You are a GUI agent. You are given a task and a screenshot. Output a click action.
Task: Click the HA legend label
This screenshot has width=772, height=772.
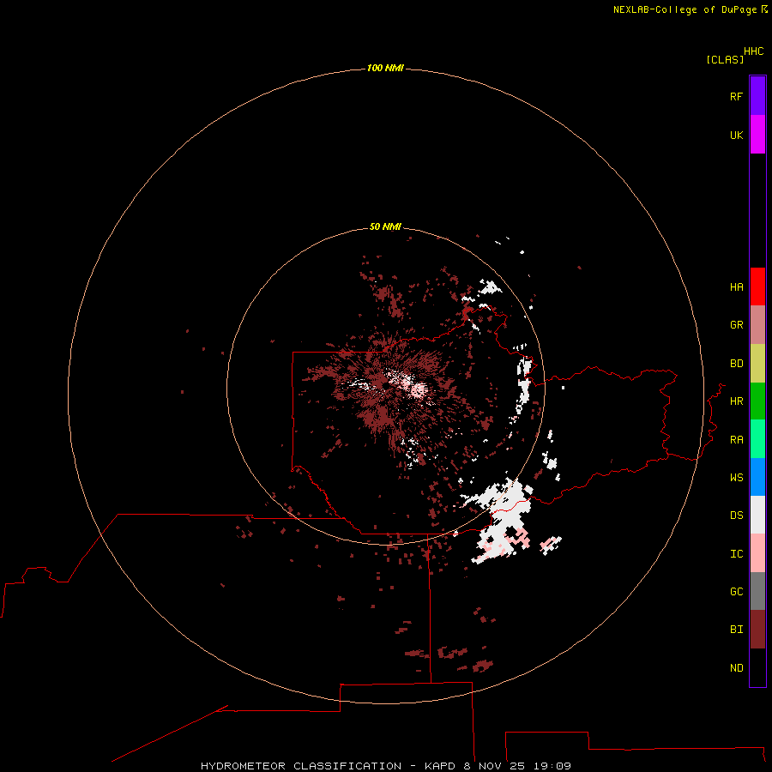click(736, 287)
